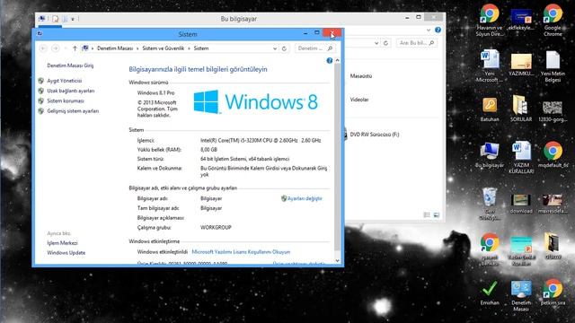Click the Denetim Masası search field
575x323 pixels.
pos(315,48)
